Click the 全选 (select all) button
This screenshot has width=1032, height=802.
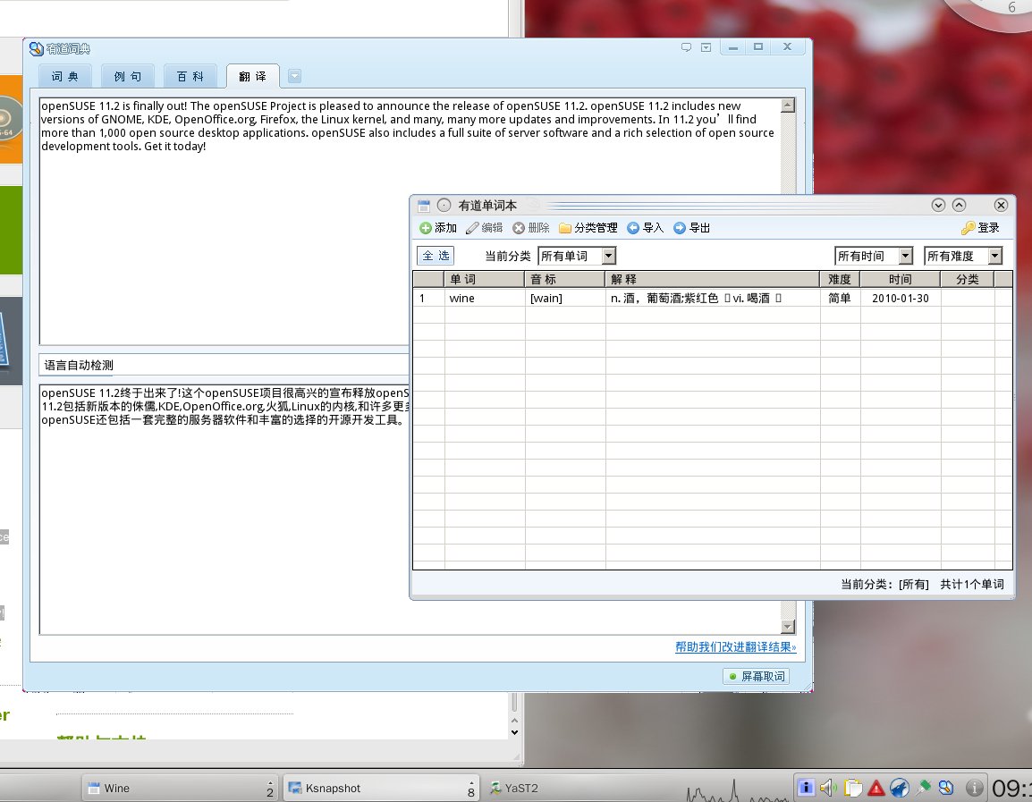tap(436, 256)
